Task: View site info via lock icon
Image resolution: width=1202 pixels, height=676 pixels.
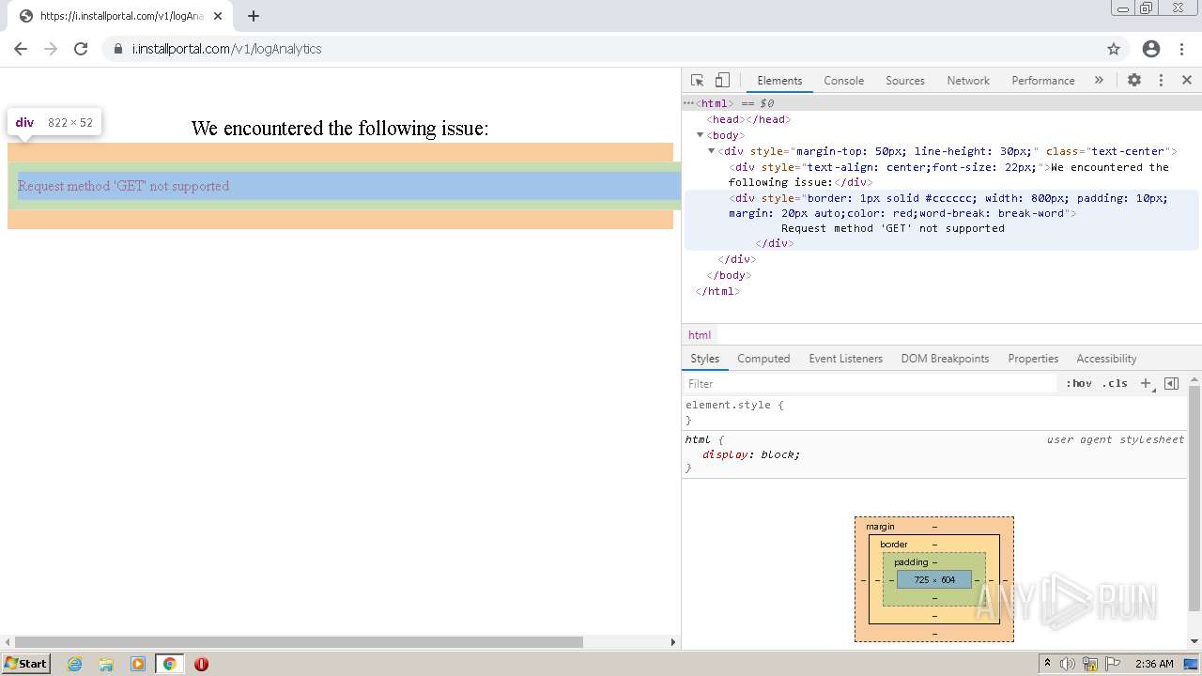Action: pos(117,49)
